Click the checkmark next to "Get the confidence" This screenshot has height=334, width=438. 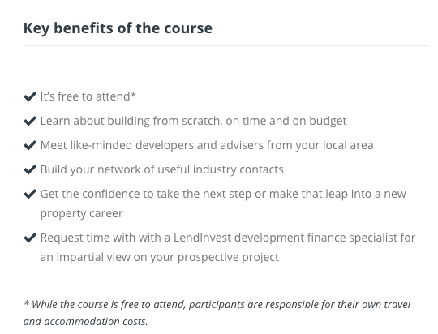[30, 194]
